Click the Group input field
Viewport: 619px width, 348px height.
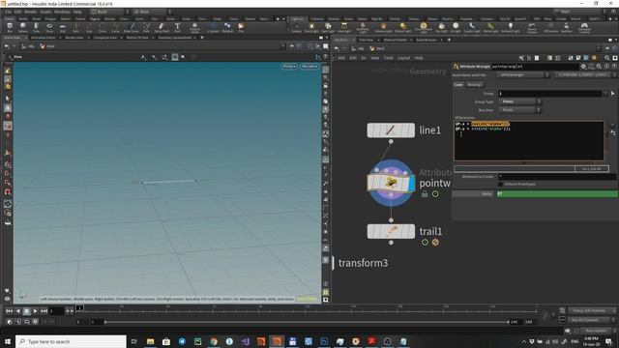click(549, 94)
